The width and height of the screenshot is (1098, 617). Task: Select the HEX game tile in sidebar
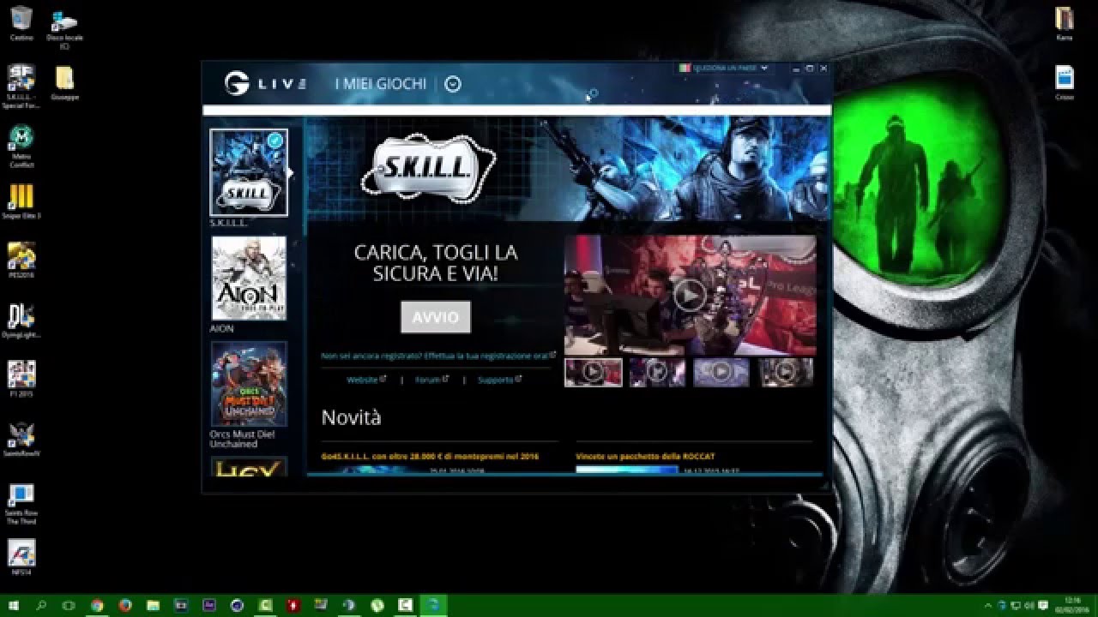pyautogui.click(x=249, y=467)
